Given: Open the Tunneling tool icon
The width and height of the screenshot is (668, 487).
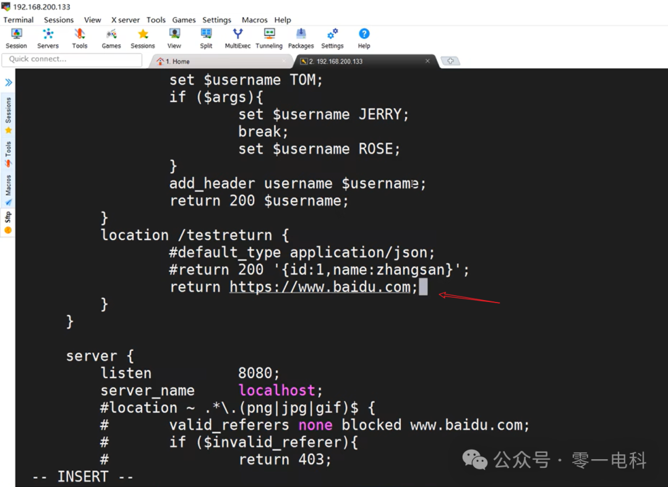Looking at the screenshot, I should (x=269, y=37).
